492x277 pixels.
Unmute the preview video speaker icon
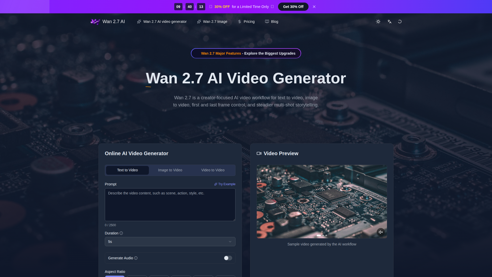point(381,232)
